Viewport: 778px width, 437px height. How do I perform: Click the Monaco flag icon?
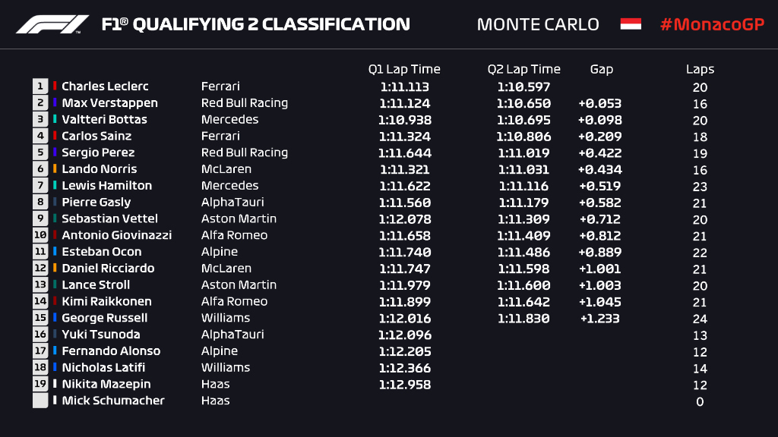(631, 24)
